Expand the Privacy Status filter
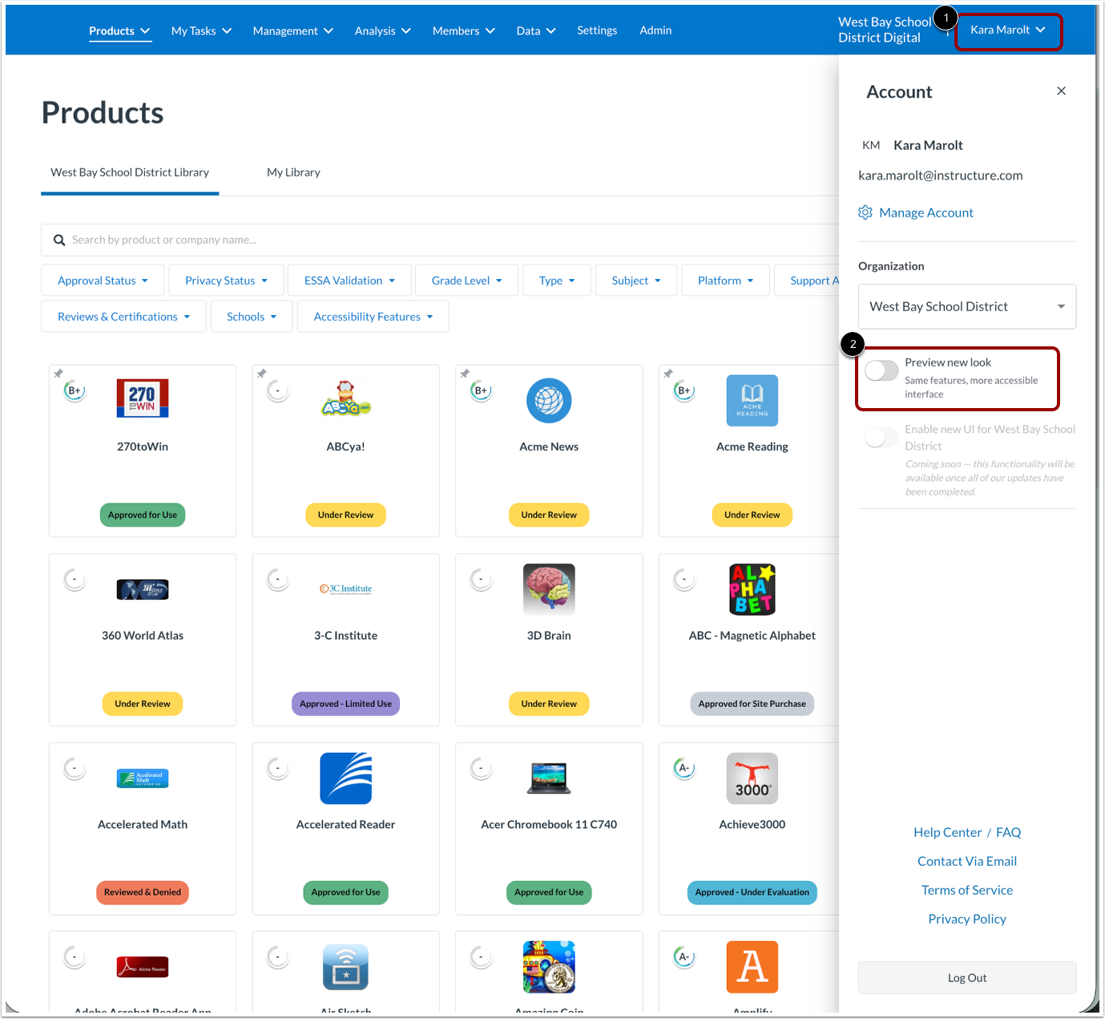Image resolution: width=1105 pixels, height=1019 pixels. tap(226, 281)
